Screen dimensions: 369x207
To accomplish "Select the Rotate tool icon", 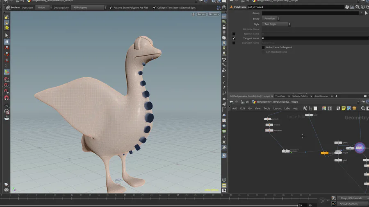I will click(x=7, y=54).
